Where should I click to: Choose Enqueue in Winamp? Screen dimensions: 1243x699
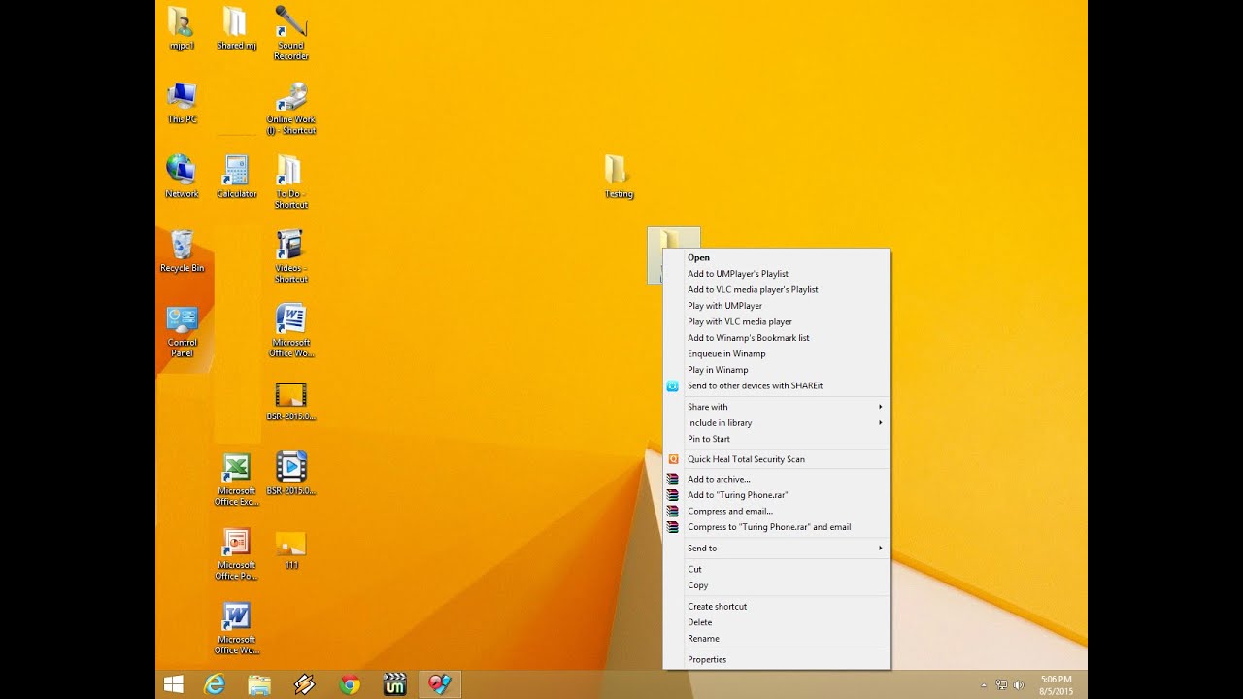(776, 353)
